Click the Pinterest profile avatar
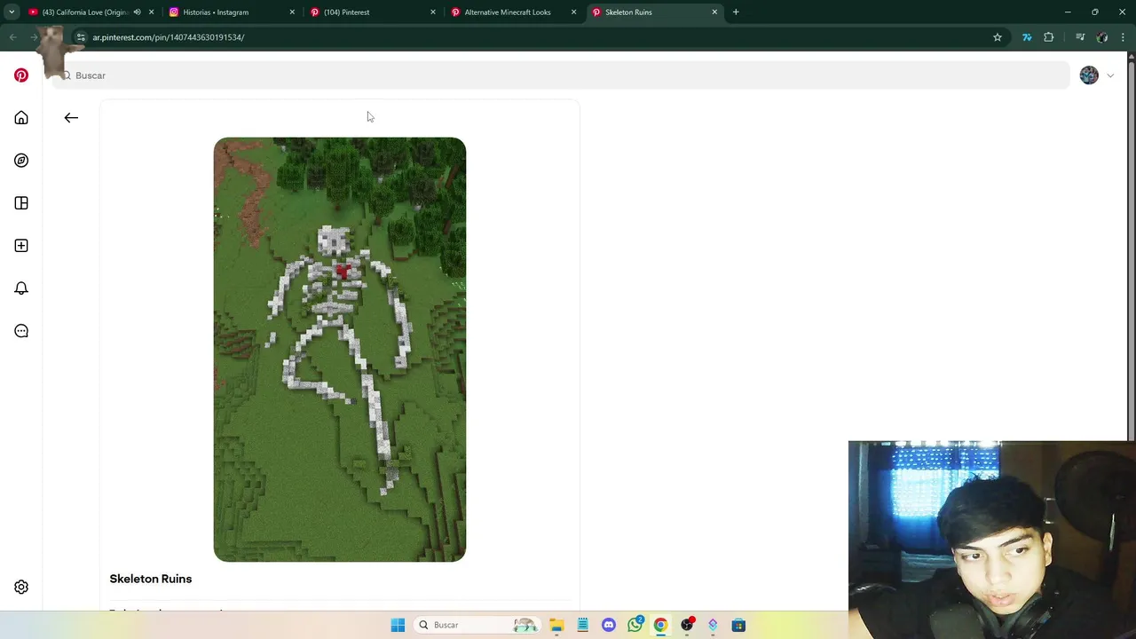The height and width of the screenshot is (639, 1136). pos(1089,75)
